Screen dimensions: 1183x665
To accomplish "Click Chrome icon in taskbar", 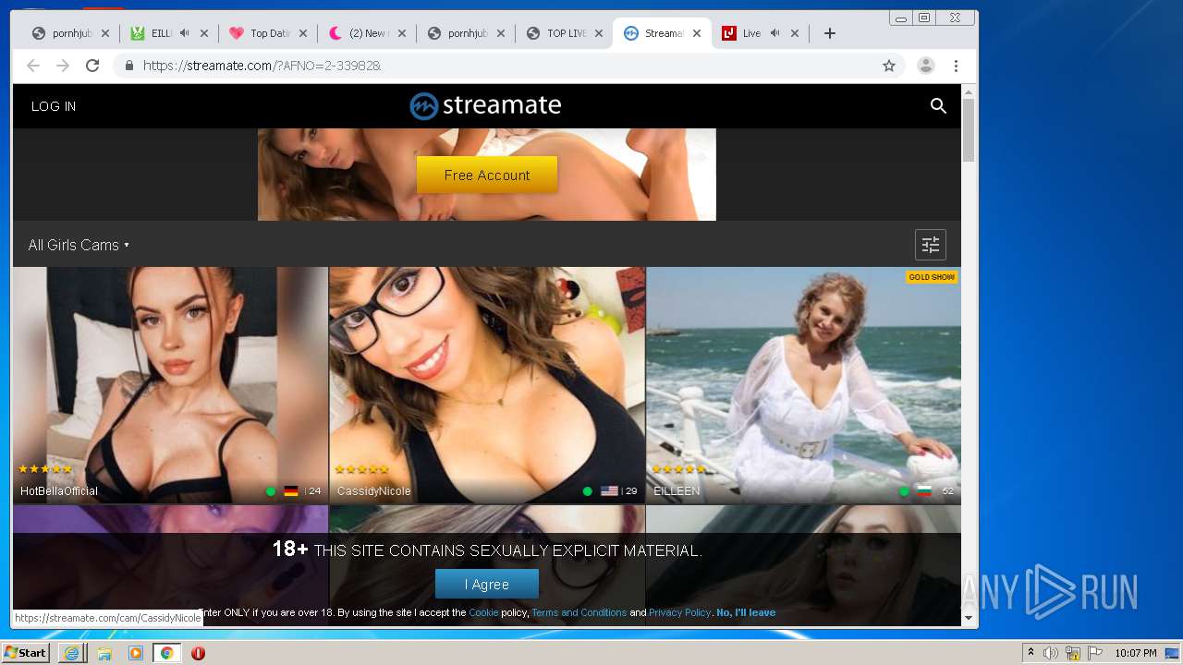I will click(167, 653).
